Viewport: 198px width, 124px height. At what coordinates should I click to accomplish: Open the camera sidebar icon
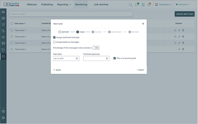[3, 37]
